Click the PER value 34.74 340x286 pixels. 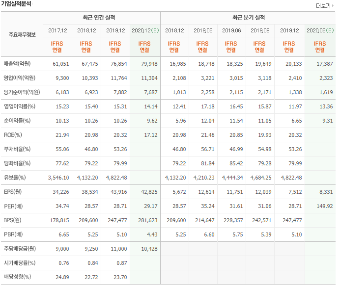pos(62,206)
